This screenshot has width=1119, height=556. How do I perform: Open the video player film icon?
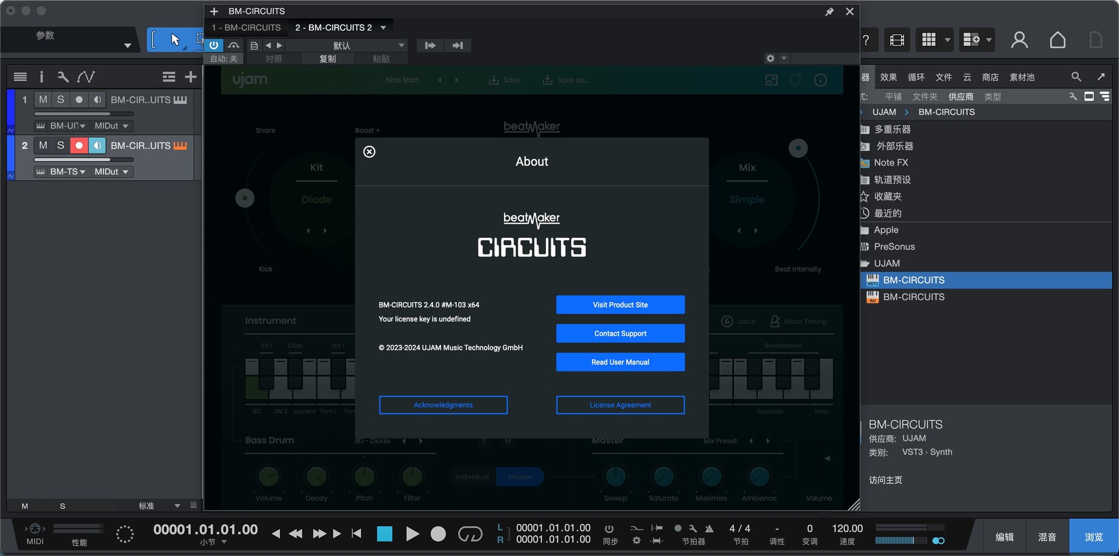pyautogui.click(x=897, y=40)
